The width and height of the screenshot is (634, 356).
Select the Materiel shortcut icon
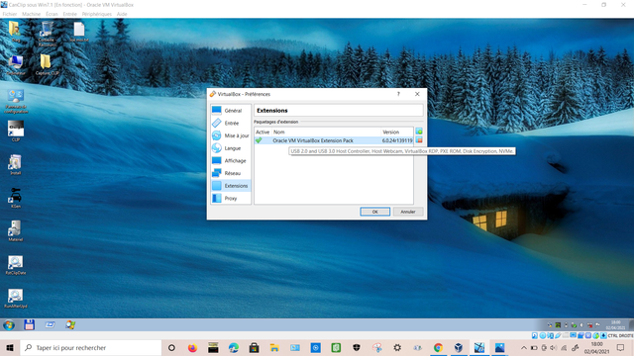(16, 230)
